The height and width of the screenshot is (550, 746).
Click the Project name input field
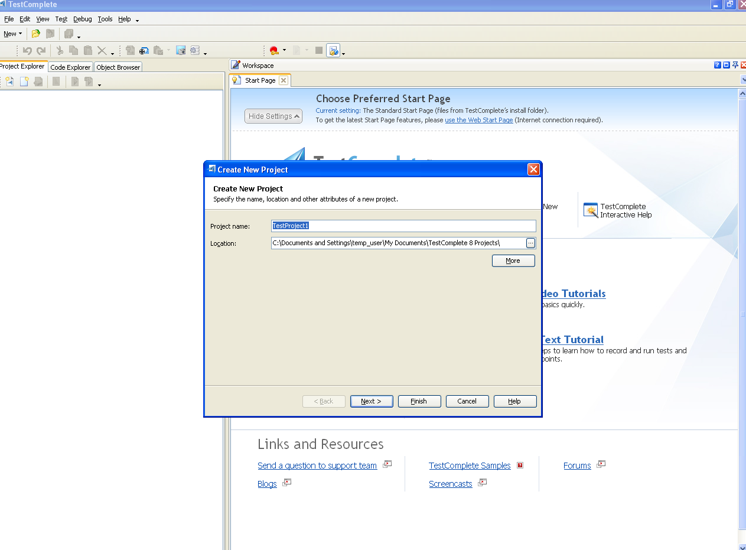403,226
